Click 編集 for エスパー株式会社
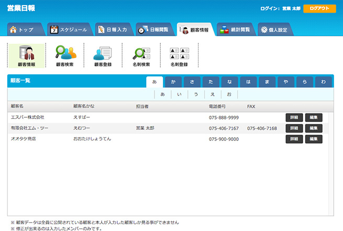The width and height of the screenshot is (343, 231). (x=314, y=117)
